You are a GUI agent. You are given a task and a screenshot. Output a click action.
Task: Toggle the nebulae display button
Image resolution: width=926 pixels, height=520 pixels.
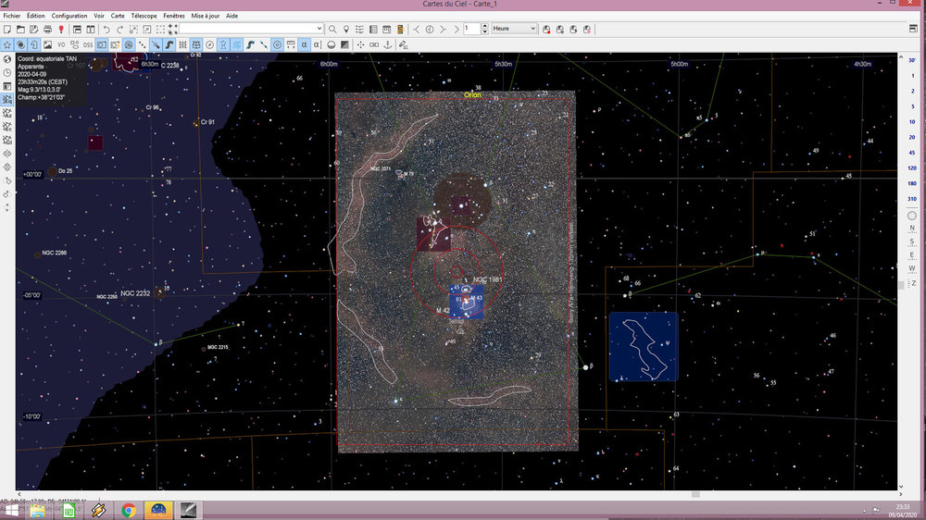20,44
